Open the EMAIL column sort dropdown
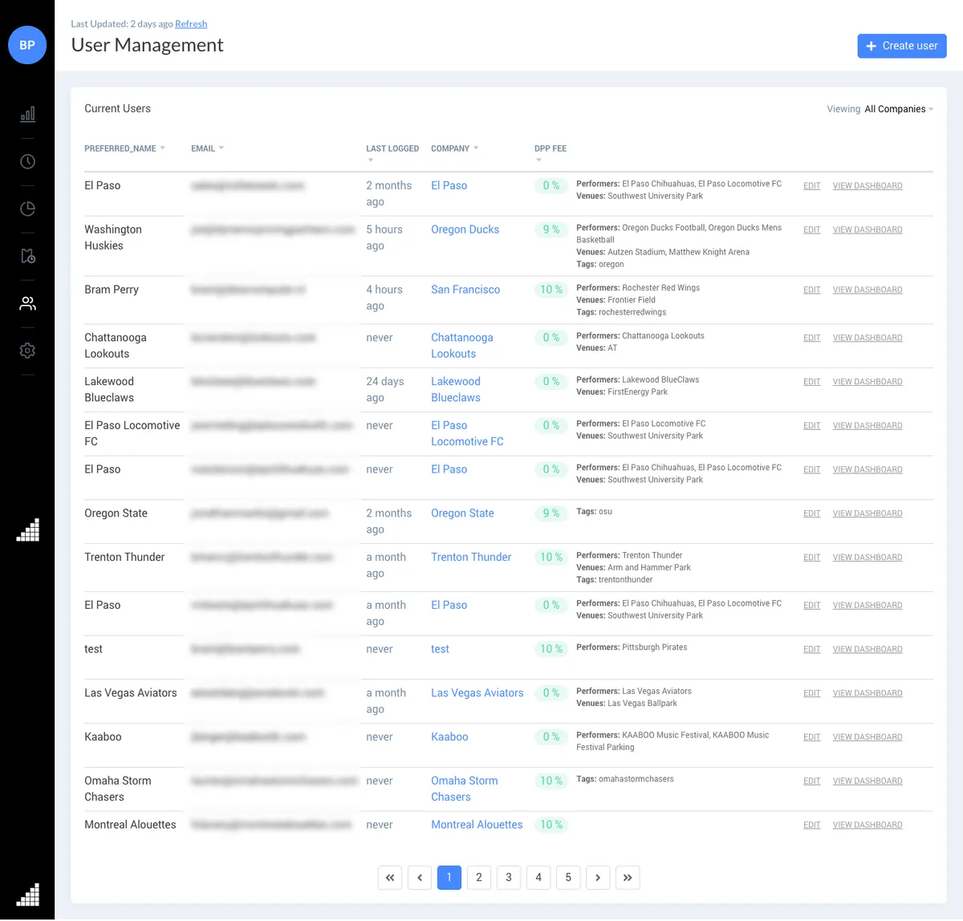Image resolution: width=963 pixels, height=921 pixels. [222, 148]
